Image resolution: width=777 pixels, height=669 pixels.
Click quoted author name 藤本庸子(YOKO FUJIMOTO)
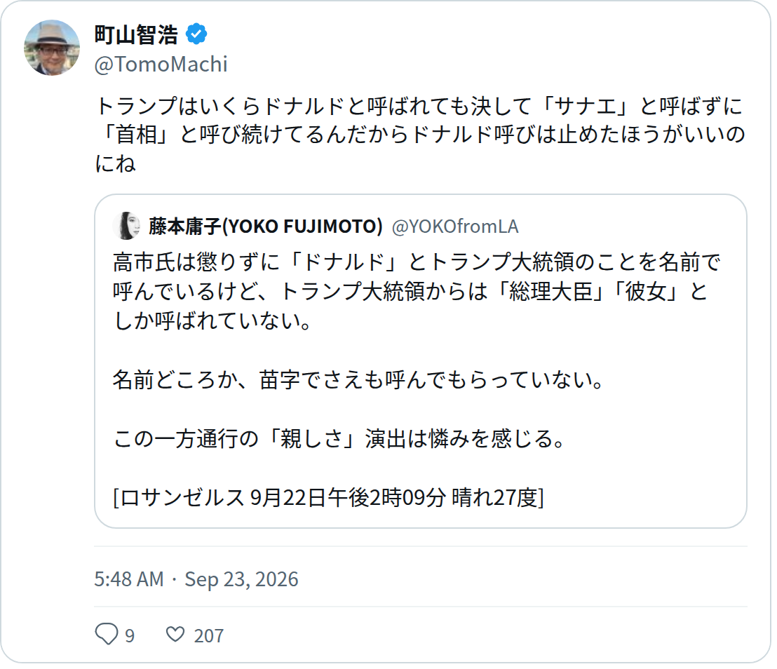pyautogui.click(x=266, y=226)
